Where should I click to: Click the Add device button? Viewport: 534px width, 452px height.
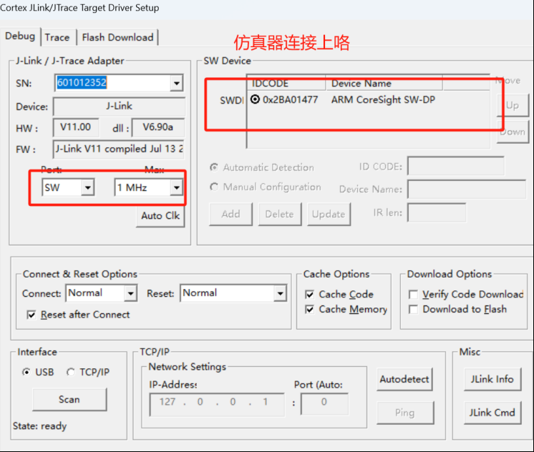pos(231,215)
